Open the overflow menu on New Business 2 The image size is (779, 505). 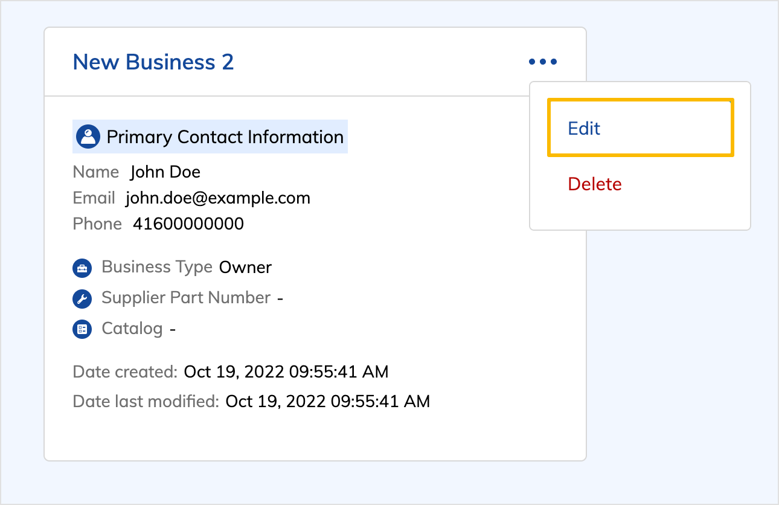[x=542, y=61]
